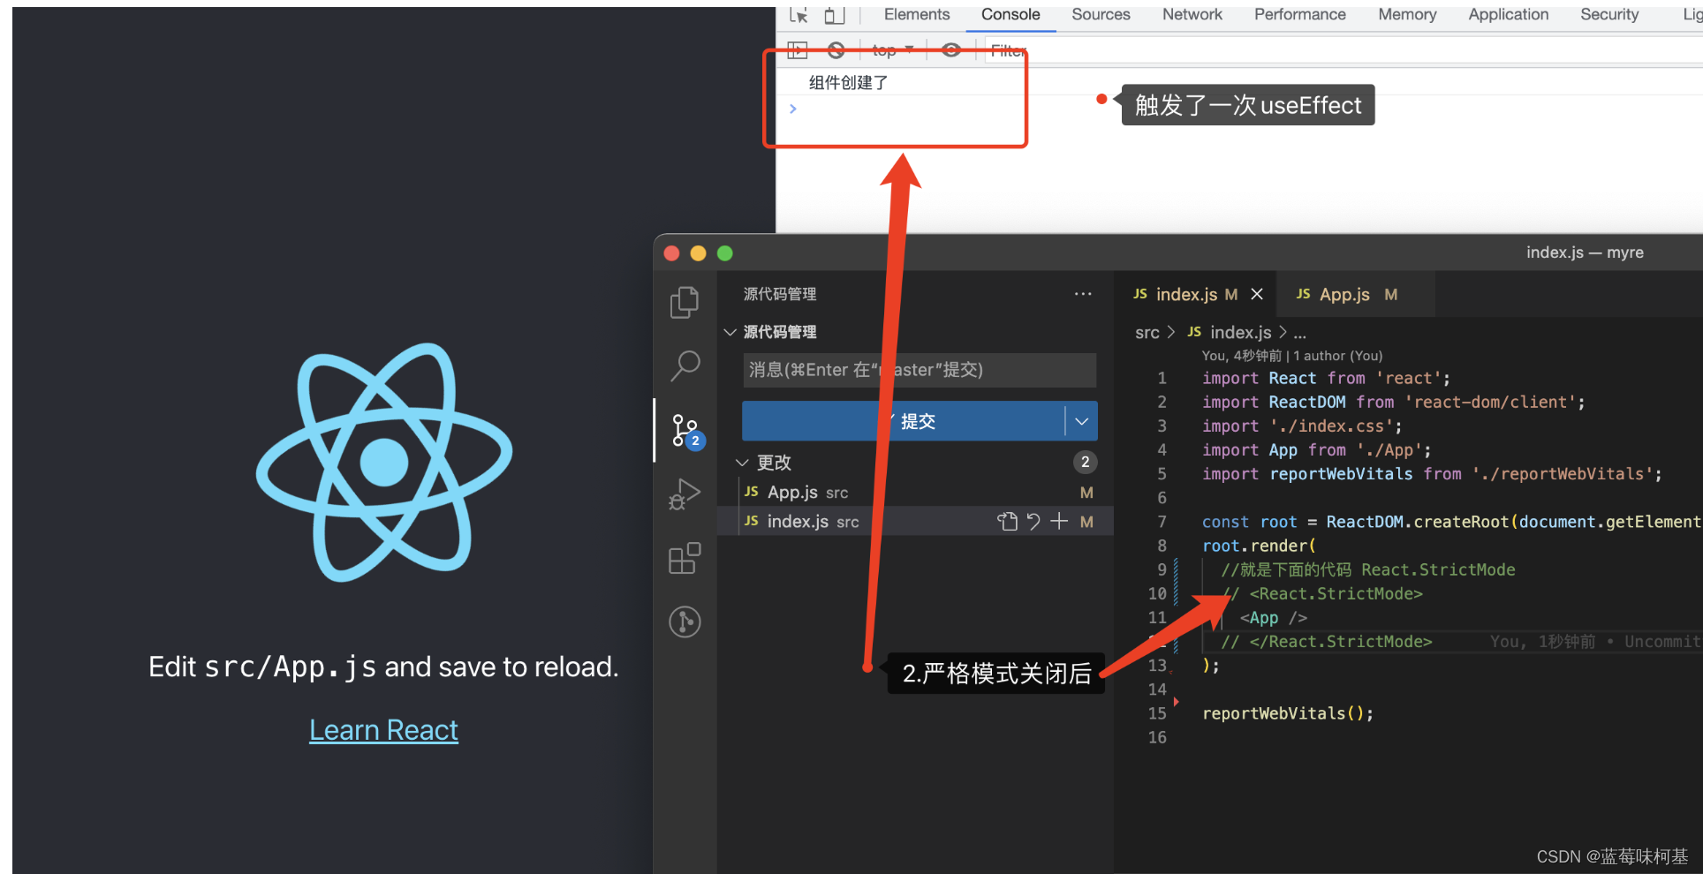Click the changes count badge 2

(1085, 462)
